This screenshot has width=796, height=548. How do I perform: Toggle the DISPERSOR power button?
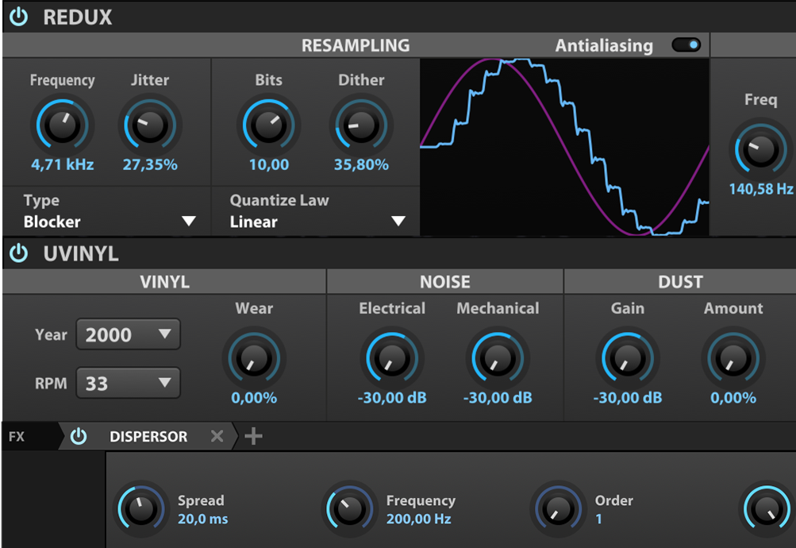click(79, 436)
